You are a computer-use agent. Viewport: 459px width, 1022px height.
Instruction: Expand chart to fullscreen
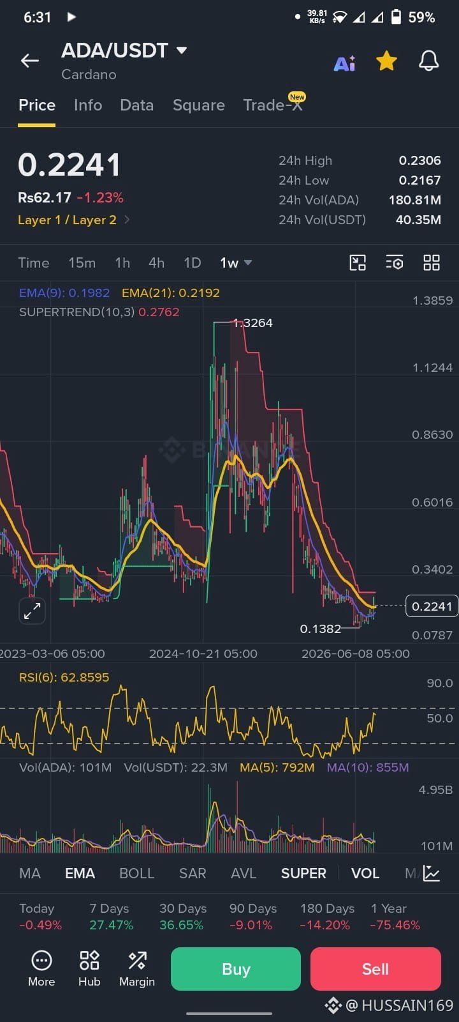(x=32, y=611)
